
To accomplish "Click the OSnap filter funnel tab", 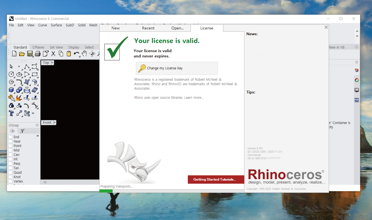I will pos(22,131).
